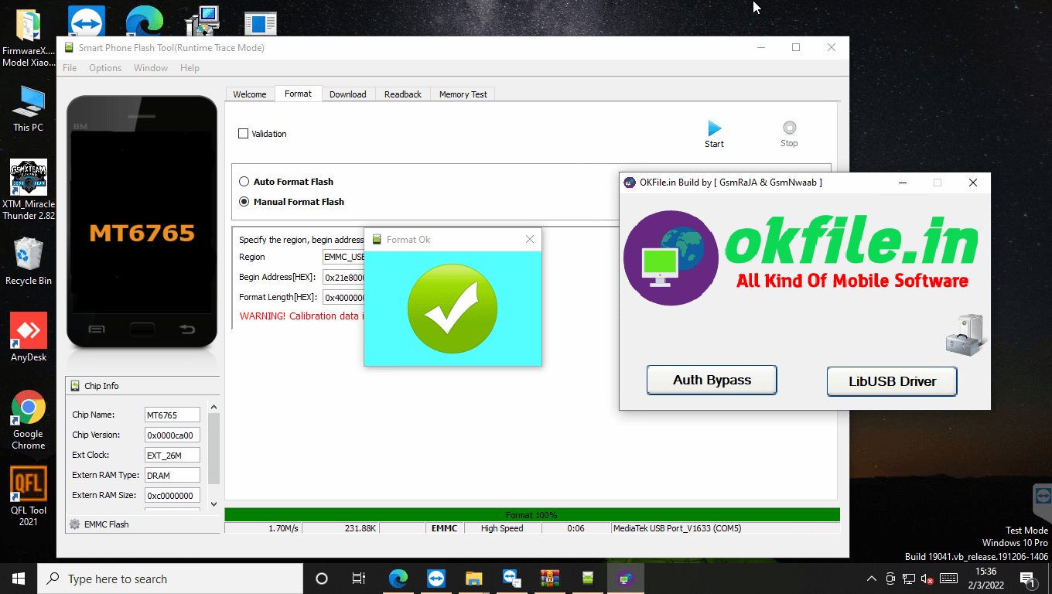The image size is (1052, 594).
Task: Click the clock showing 15:36
Action: pos(986,572)
